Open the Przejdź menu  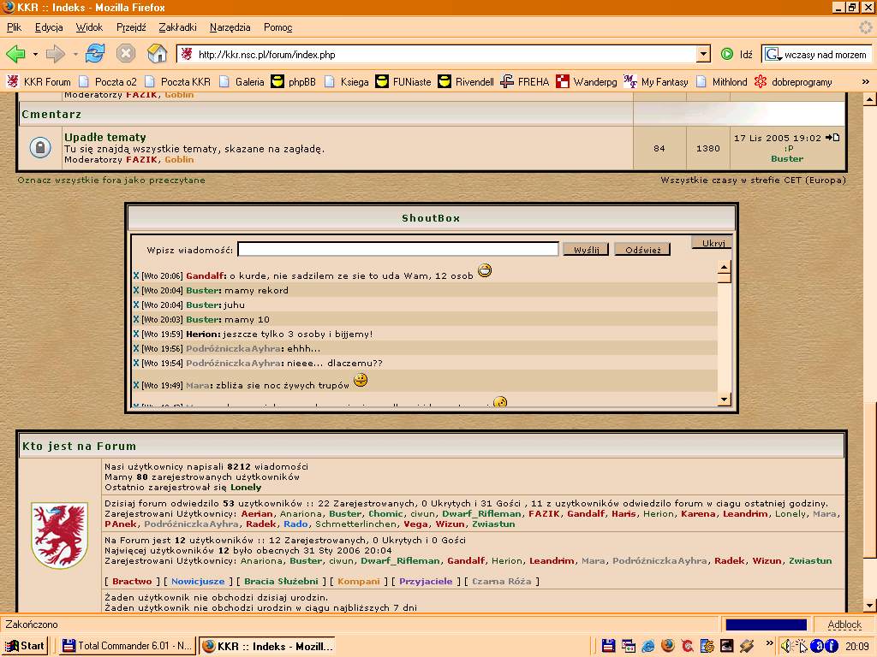click(x=131, y=27)
